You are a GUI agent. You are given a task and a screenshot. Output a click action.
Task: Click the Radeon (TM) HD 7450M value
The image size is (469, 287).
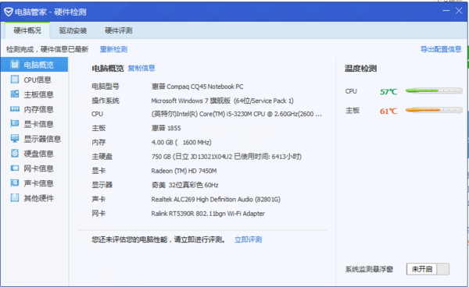pos(184,171)
